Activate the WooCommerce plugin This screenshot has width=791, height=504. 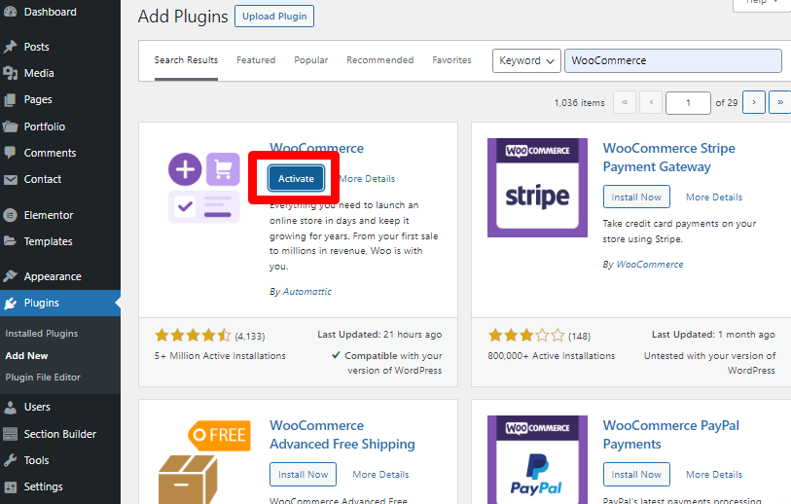(x=296, y=179)
